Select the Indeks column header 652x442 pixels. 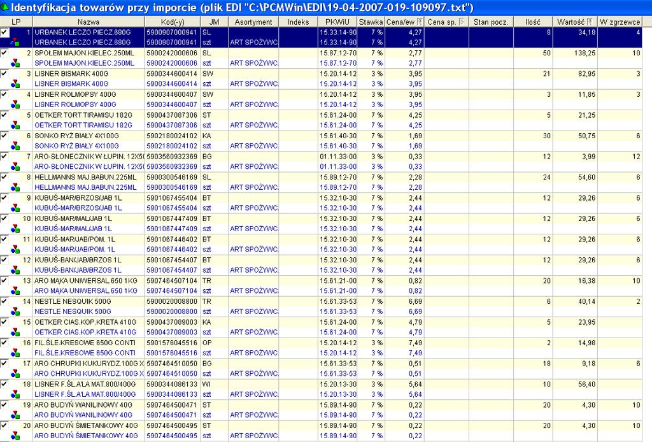[298, 22]
